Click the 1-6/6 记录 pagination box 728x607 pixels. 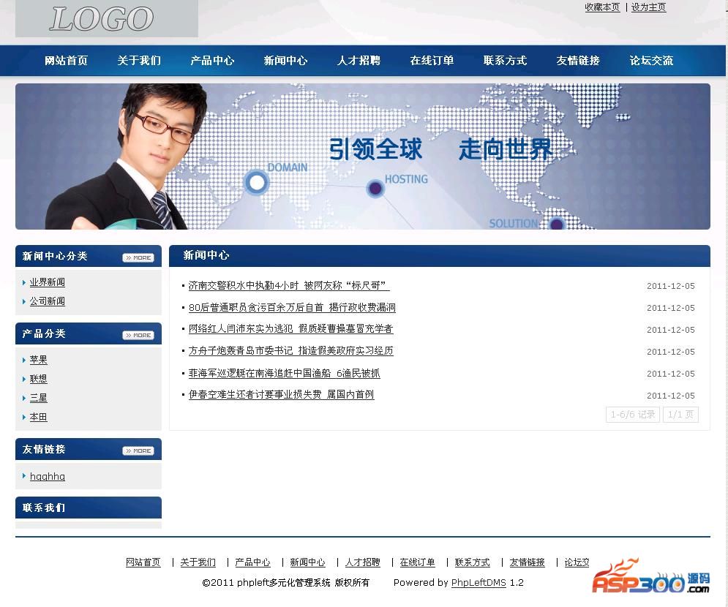[633, 415]
